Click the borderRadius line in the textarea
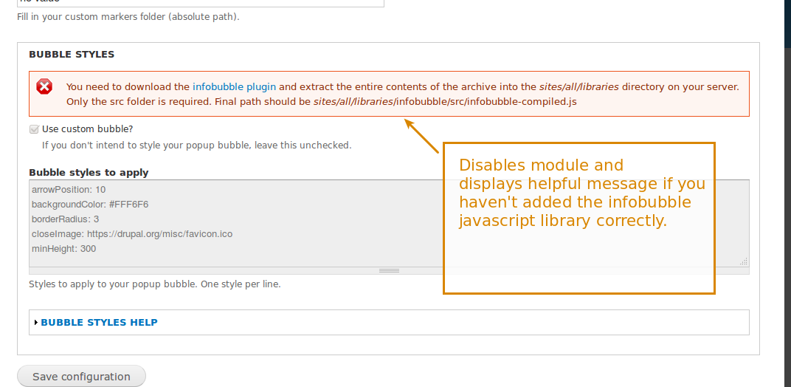The image size is (791, 387). coord(65,219)
